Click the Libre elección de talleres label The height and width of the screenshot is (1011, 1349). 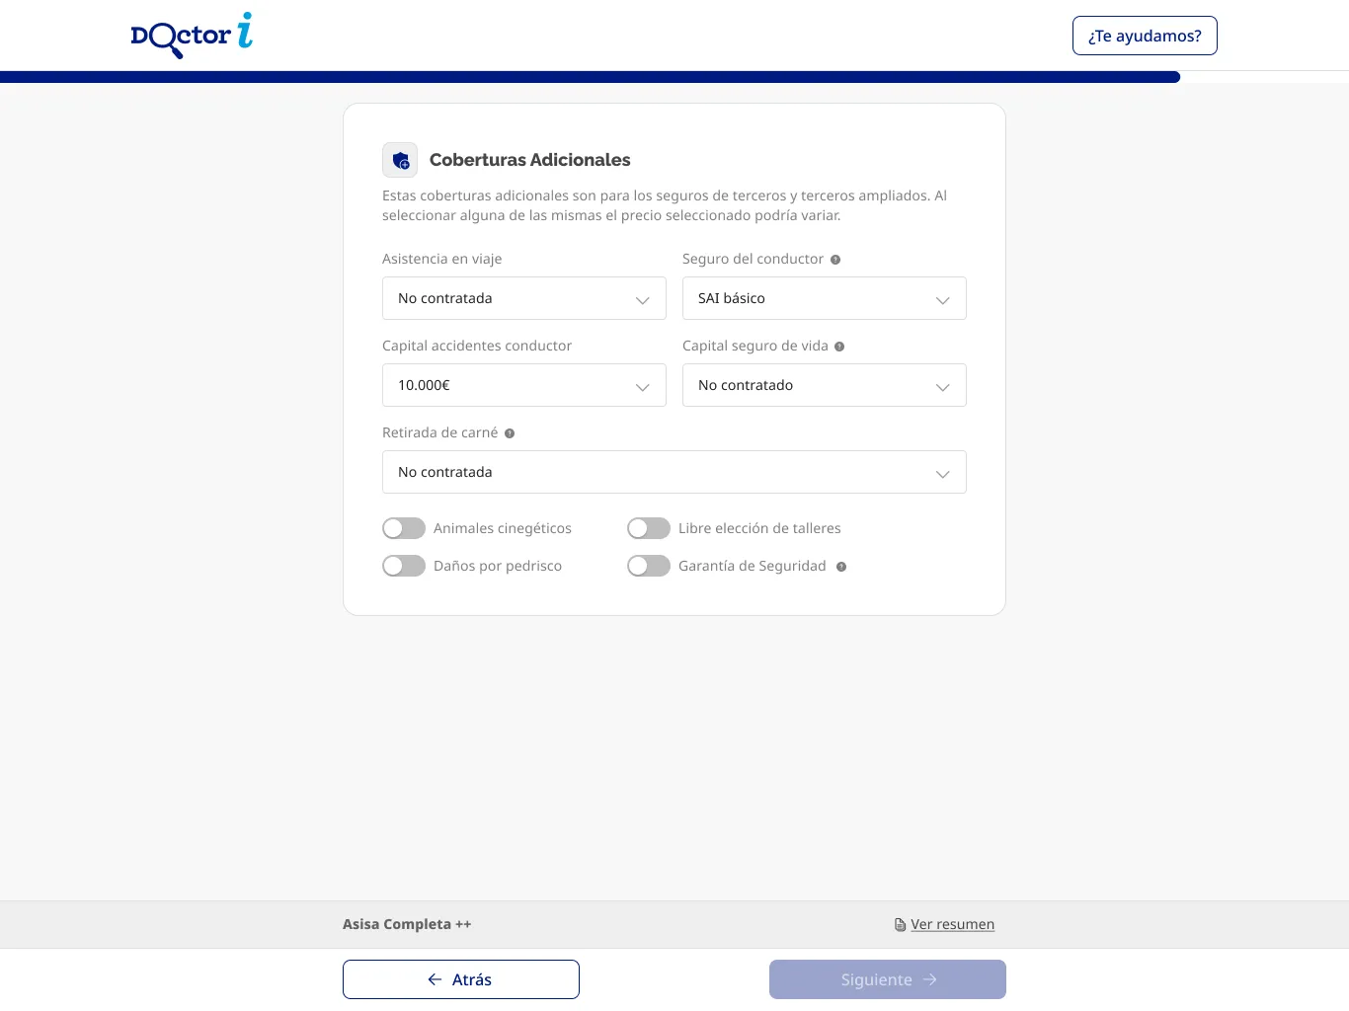tap(759, 528)
